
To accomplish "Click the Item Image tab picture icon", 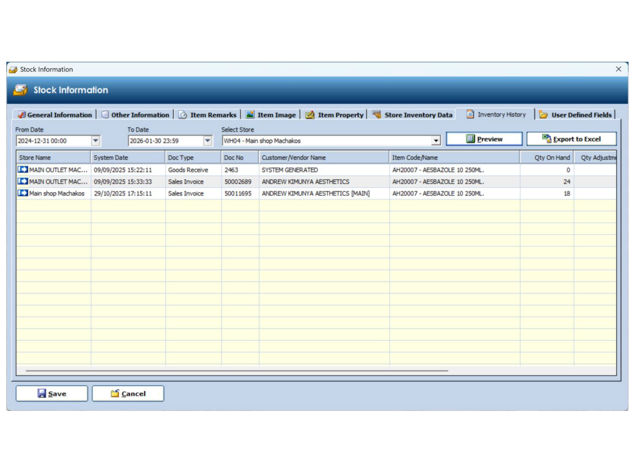I will [250, 115].
